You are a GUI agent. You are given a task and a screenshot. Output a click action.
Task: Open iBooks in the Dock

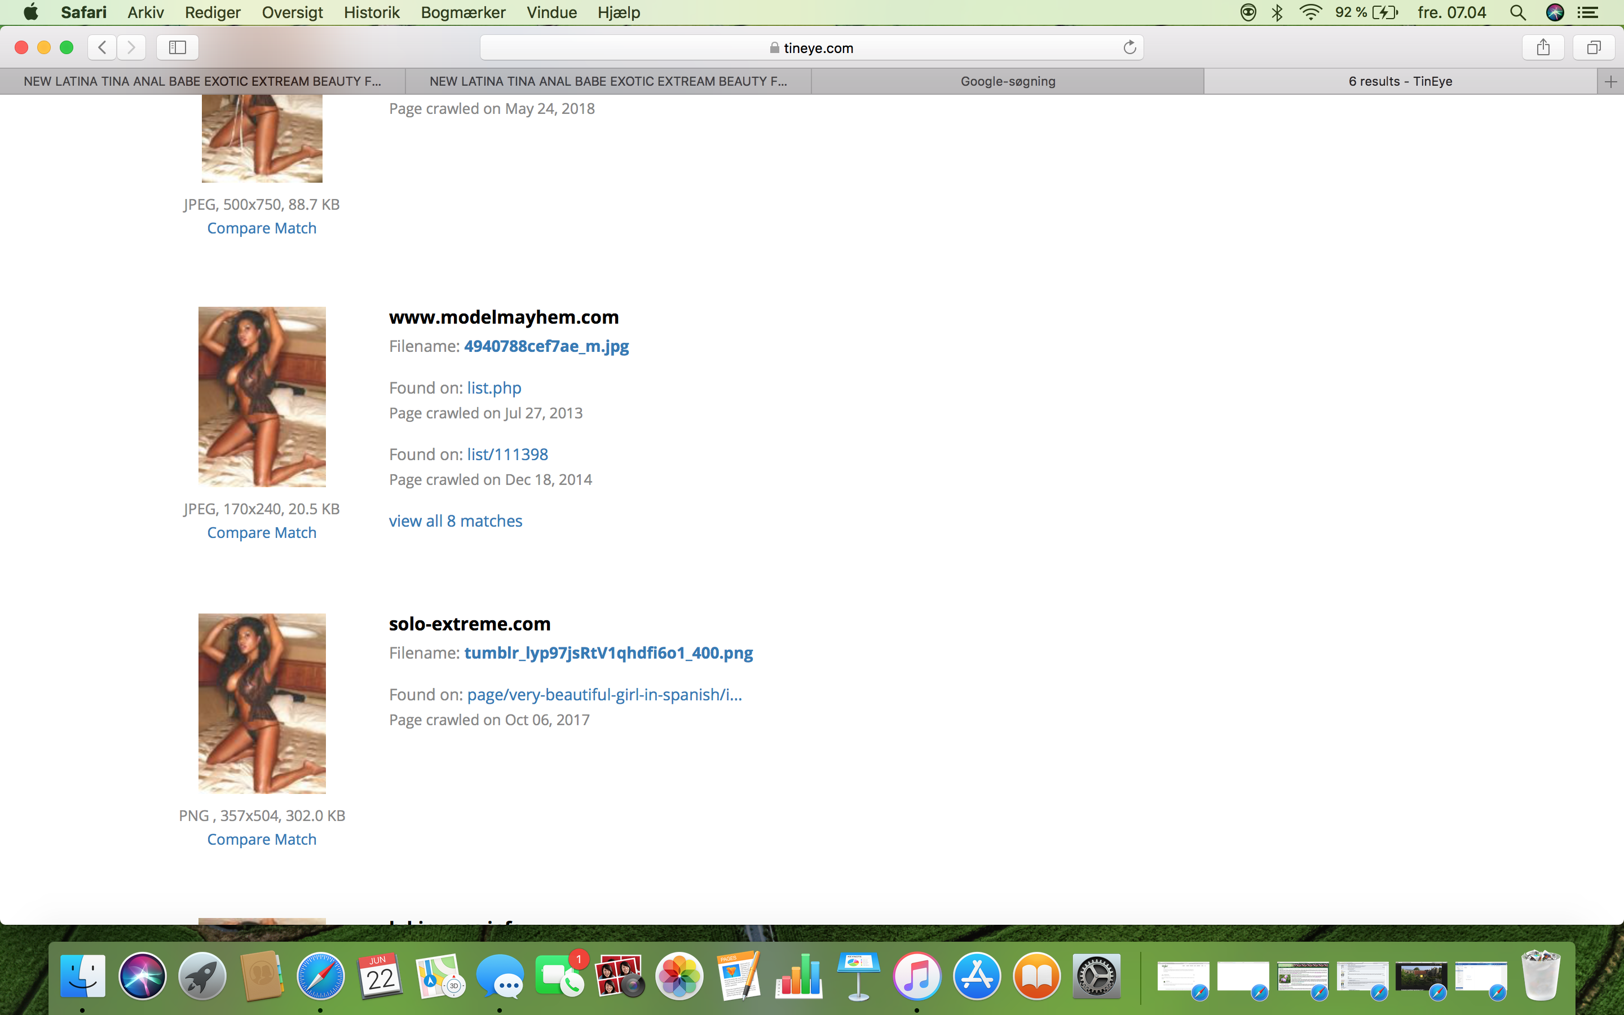1037,976
